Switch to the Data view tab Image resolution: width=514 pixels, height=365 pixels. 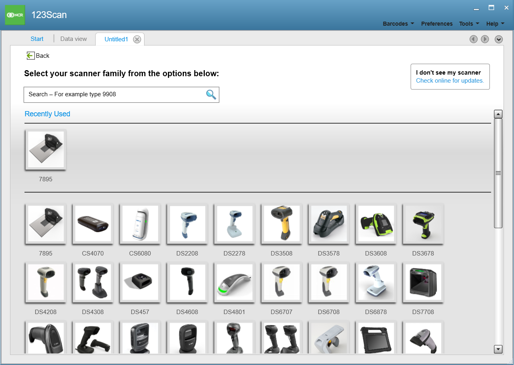tap(73, 39)
